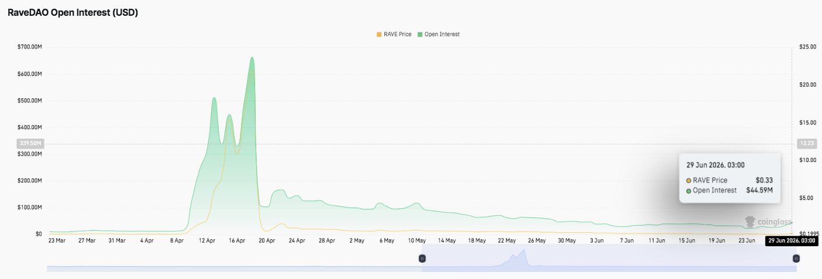Toggle the RAVE Price legend series
The width and height of the screenshot is (822, 279).
tap(394, 35)
